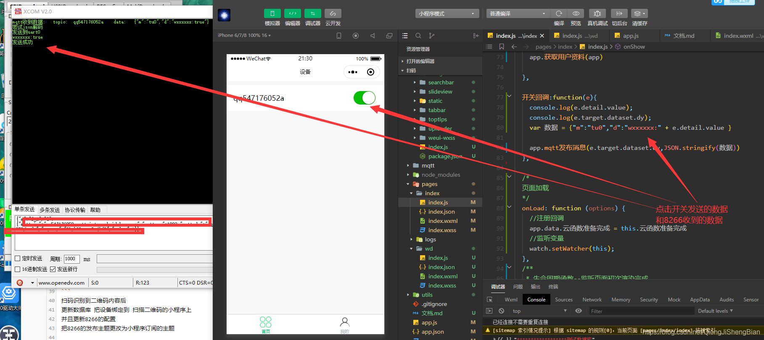The width and height of the screenshot is (764, 340).
Task: Click the console live expression eye icon
Action: [x=579, y=311]
